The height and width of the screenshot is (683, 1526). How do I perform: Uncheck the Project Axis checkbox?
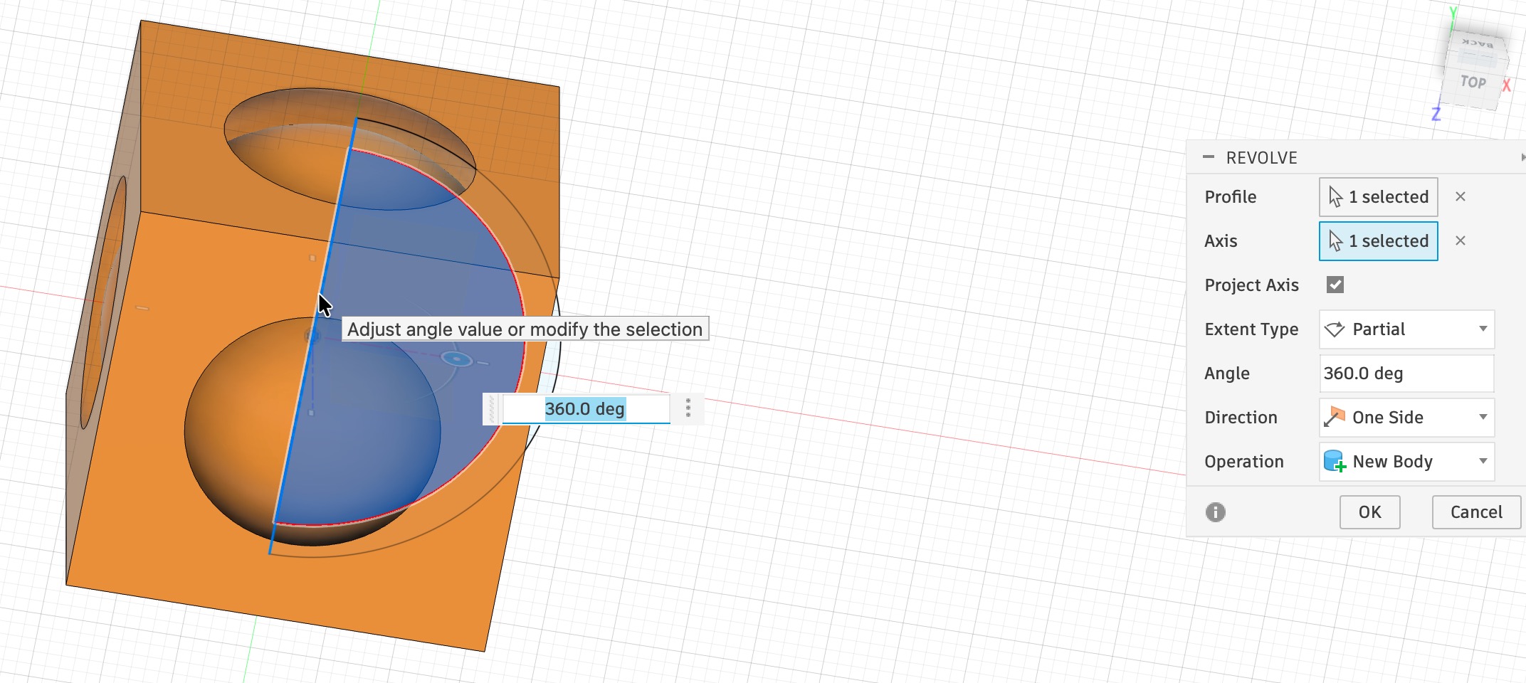tap(1335, 285)
